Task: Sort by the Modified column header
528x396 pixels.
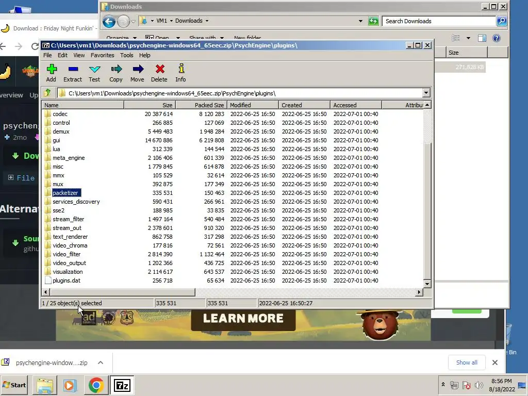Action: click(253, 105)
